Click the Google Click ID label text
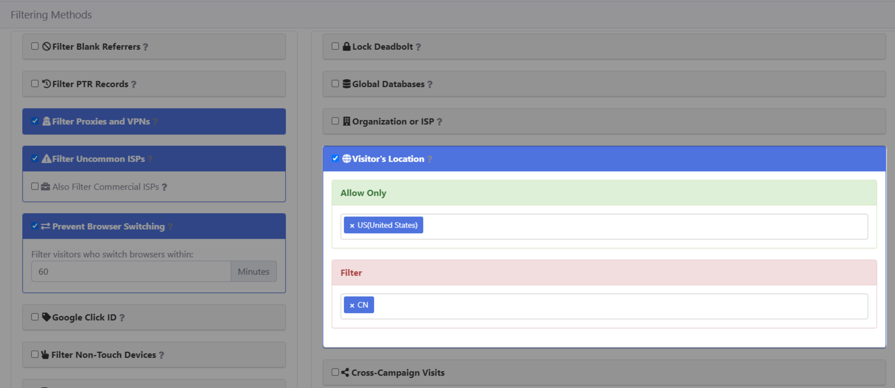This screenshot has height=388, width=895. pos(84,318)
